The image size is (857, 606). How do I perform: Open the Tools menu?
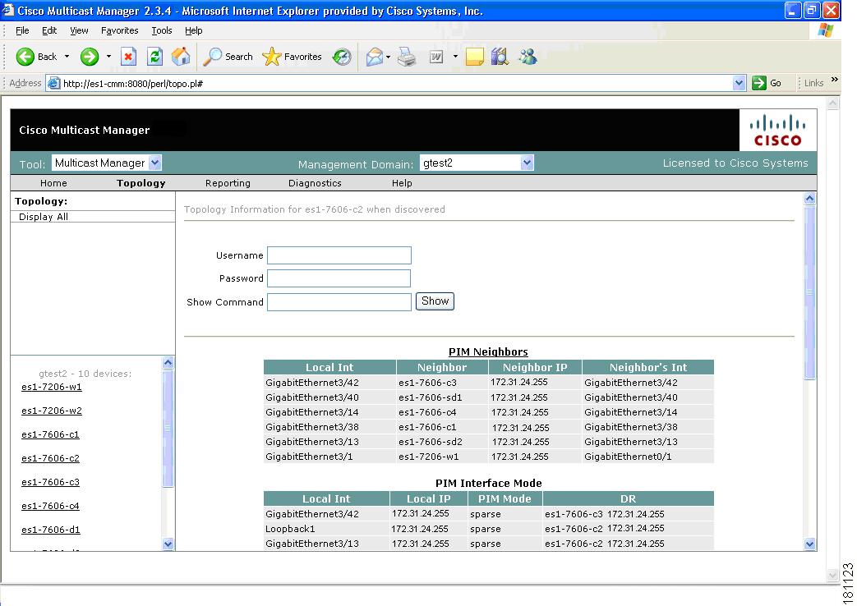(161, 30)
